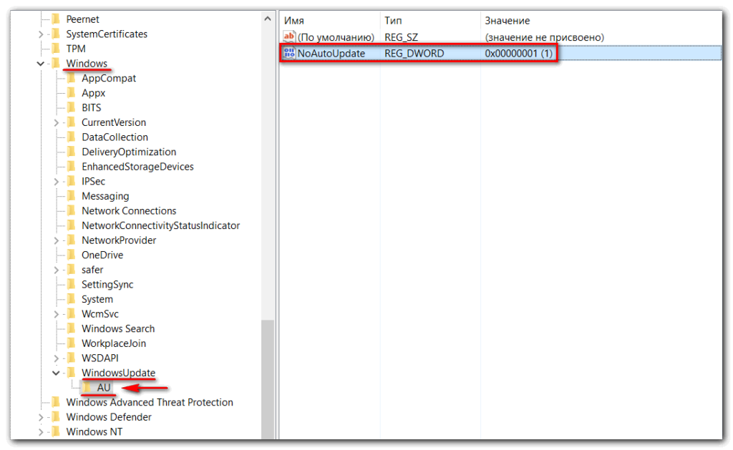Click the Windows Defender folder icon
The image size is (733, 450).
[x=56, y=417]
